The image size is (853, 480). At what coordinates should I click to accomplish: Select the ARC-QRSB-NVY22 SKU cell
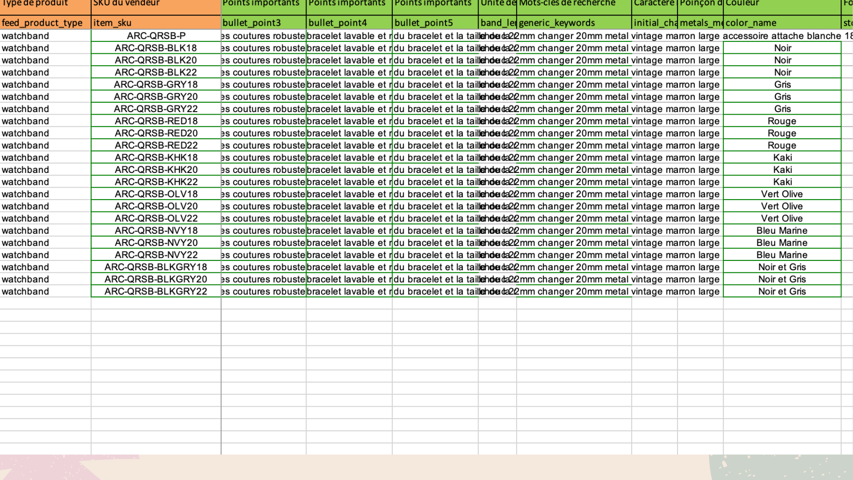click(156, 255)
